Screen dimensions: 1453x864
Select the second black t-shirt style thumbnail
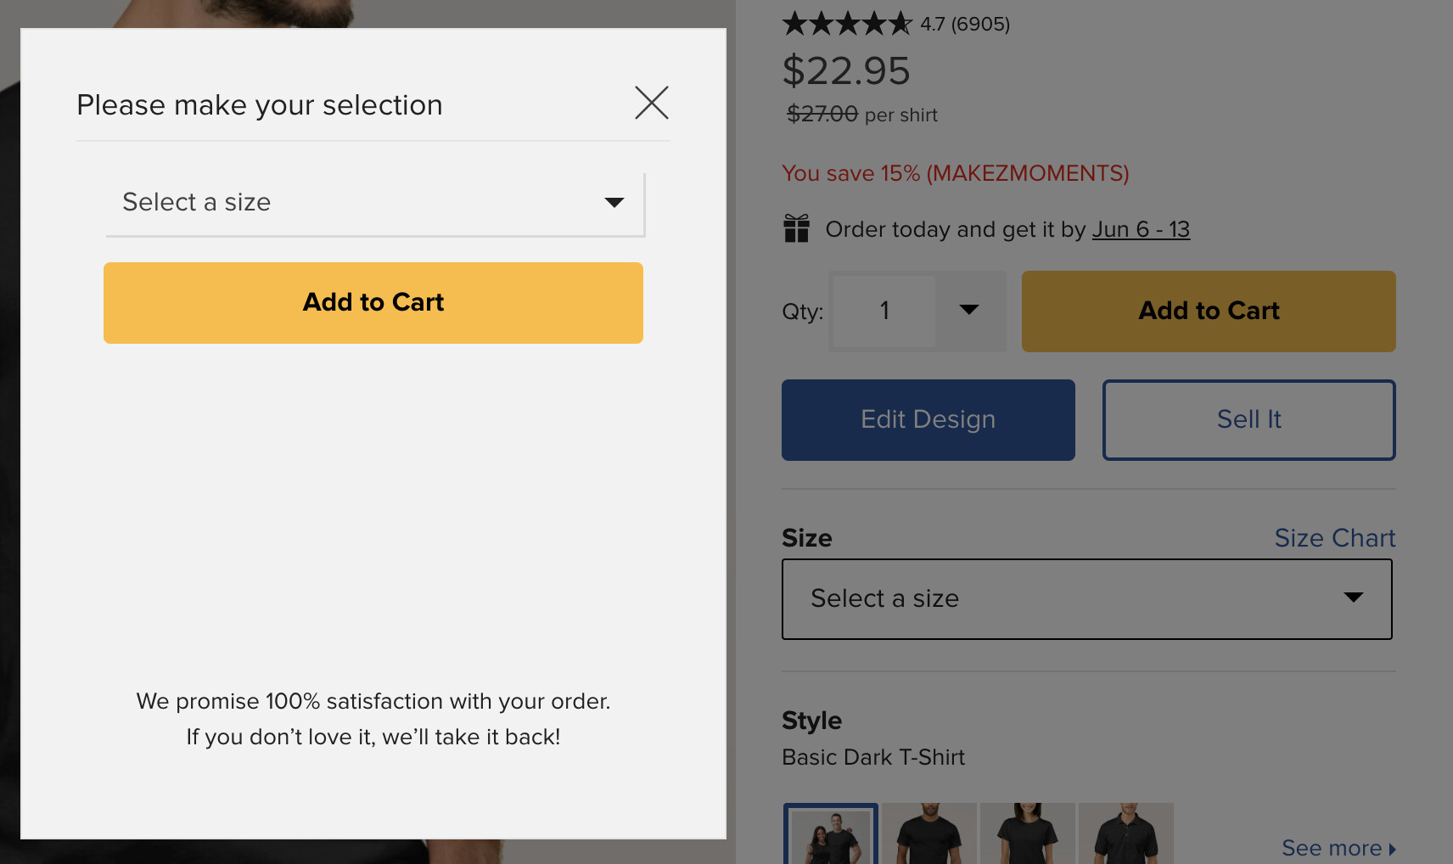click(x=929, y=833)
